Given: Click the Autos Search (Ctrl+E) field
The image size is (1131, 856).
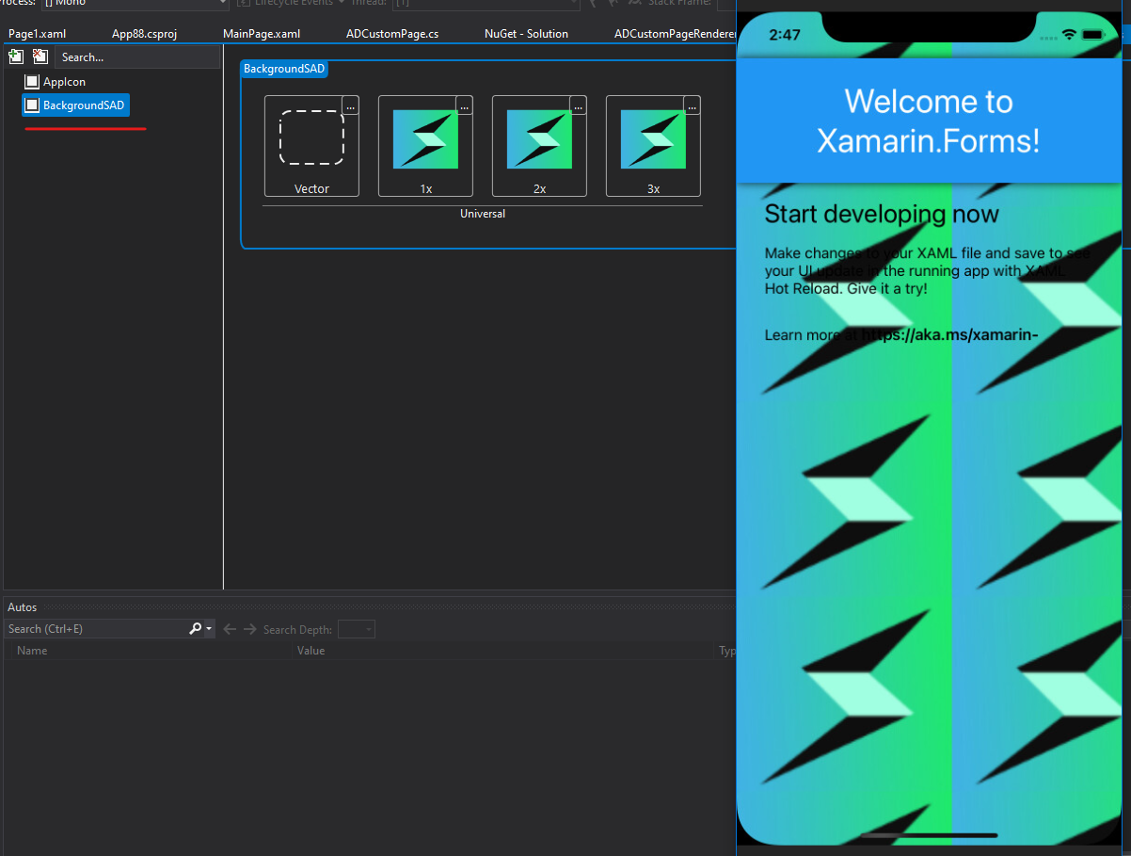Looking at the screenshot, I should pos(97,628).
